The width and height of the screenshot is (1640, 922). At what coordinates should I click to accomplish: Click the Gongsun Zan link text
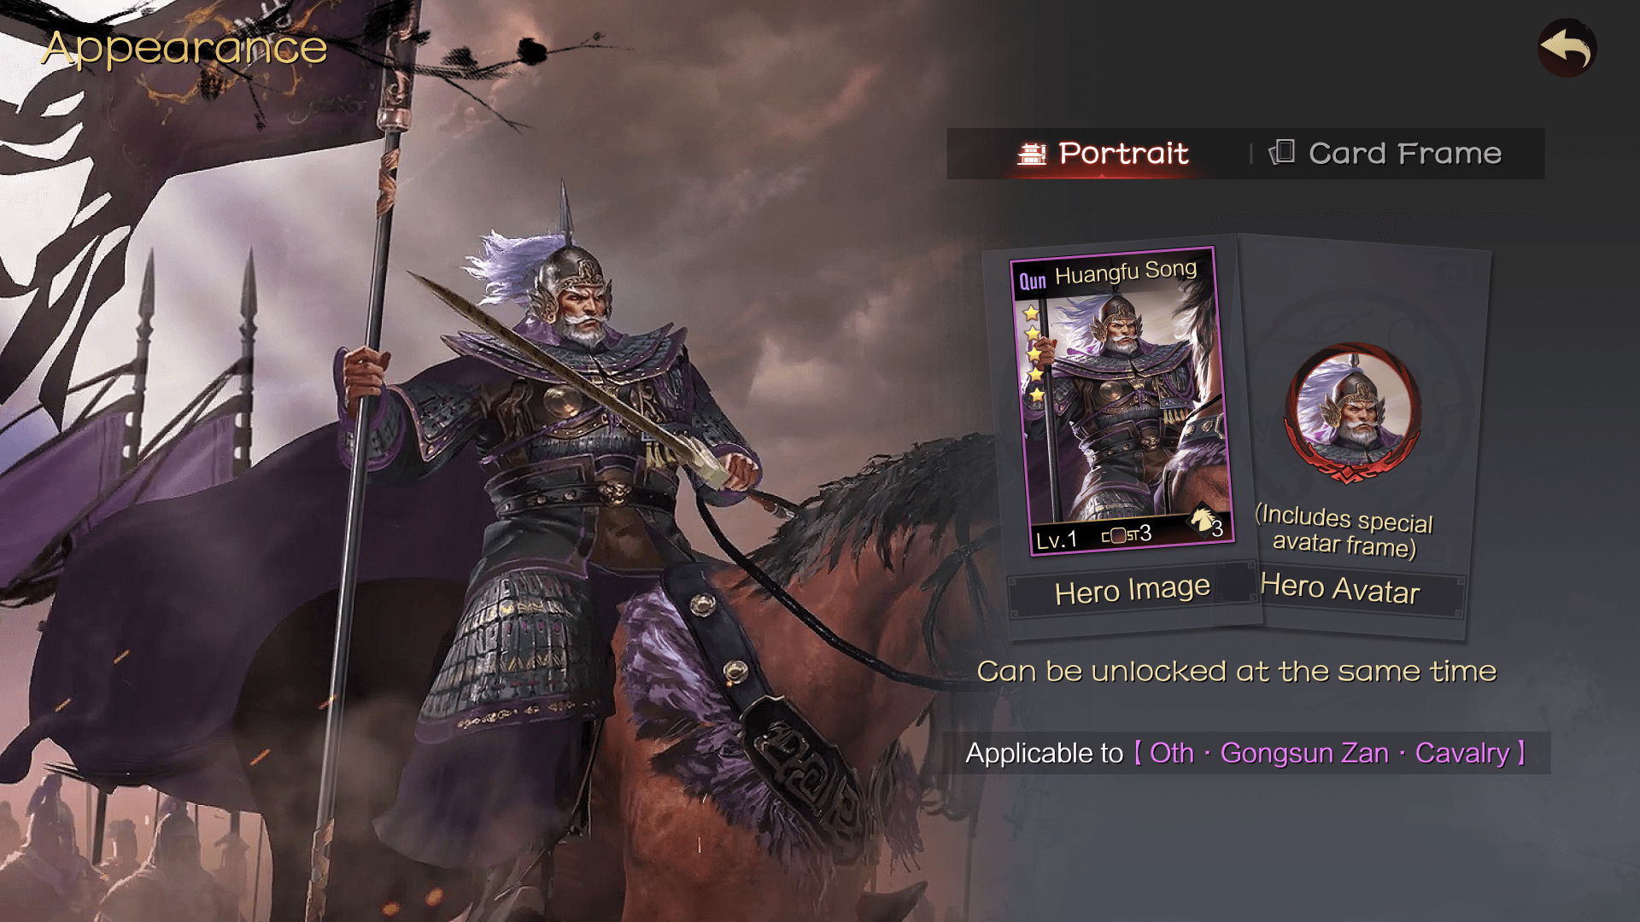[1304, 753]
